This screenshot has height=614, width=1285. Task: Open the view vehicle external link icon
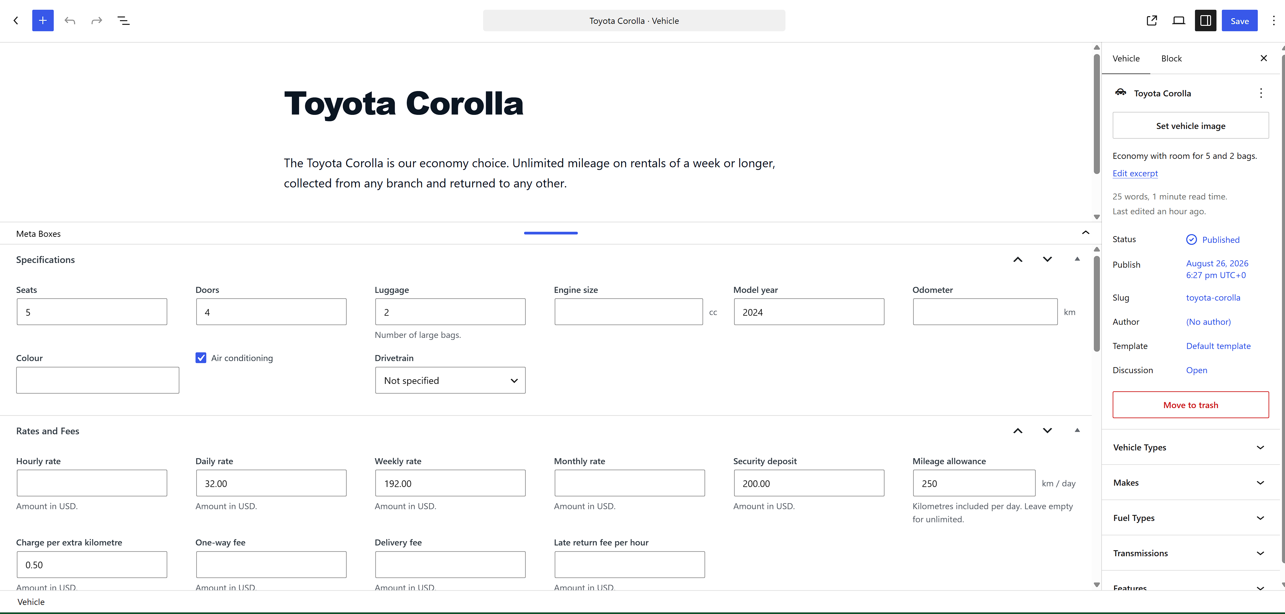[x=1152, y=20]
